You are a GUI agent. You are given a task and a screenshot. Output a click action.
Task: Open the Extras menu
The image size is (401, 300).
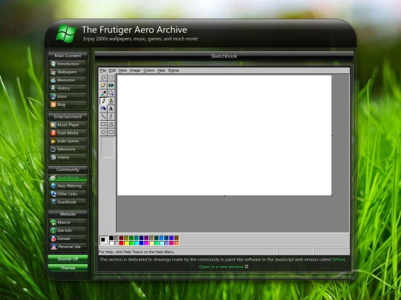coord(174,70)
